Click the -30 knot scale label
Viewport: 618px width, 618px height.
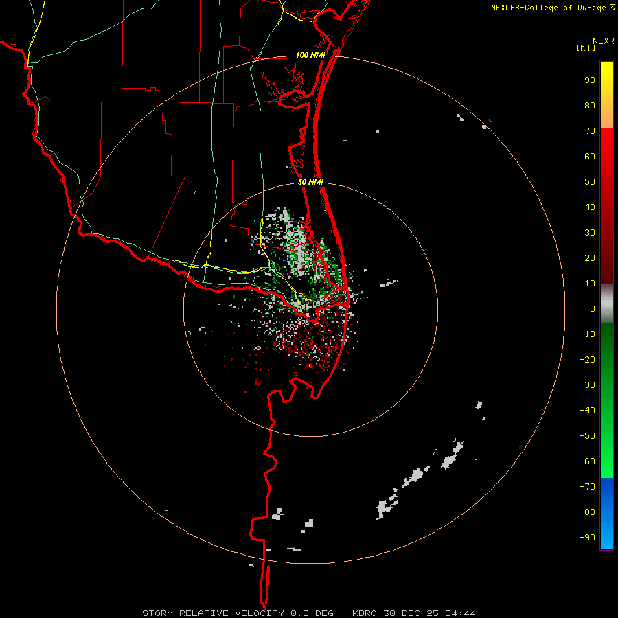click(587, 385)
